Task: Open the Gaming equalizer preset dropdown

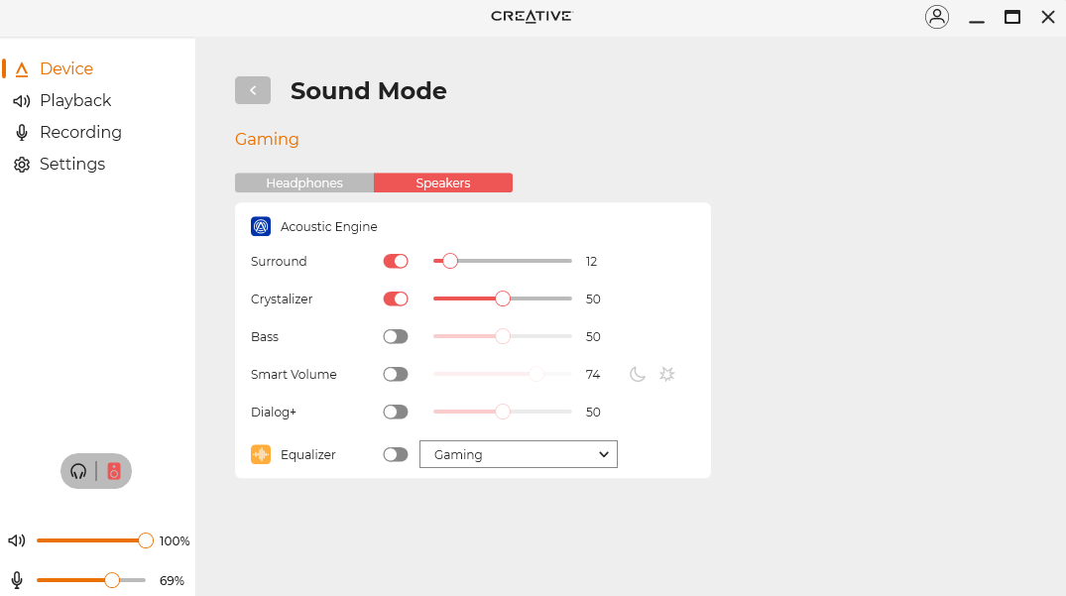Action: pyautogui.click(x=519, y=454)
